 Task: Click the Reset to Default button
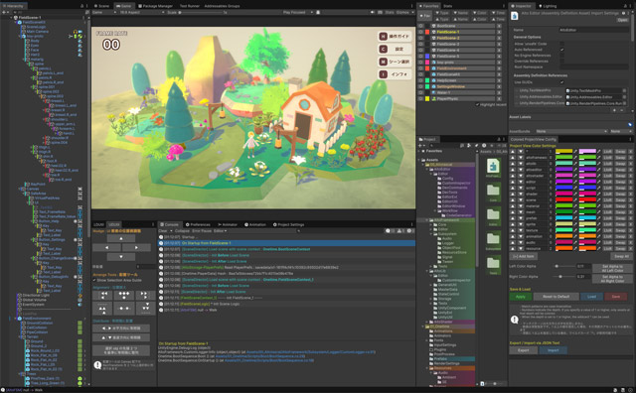coord(556,297)
